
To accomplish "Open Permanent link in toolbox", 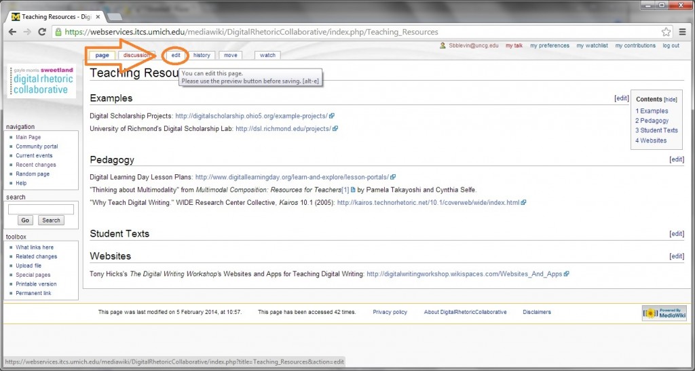I will click(x=34, y=293).
